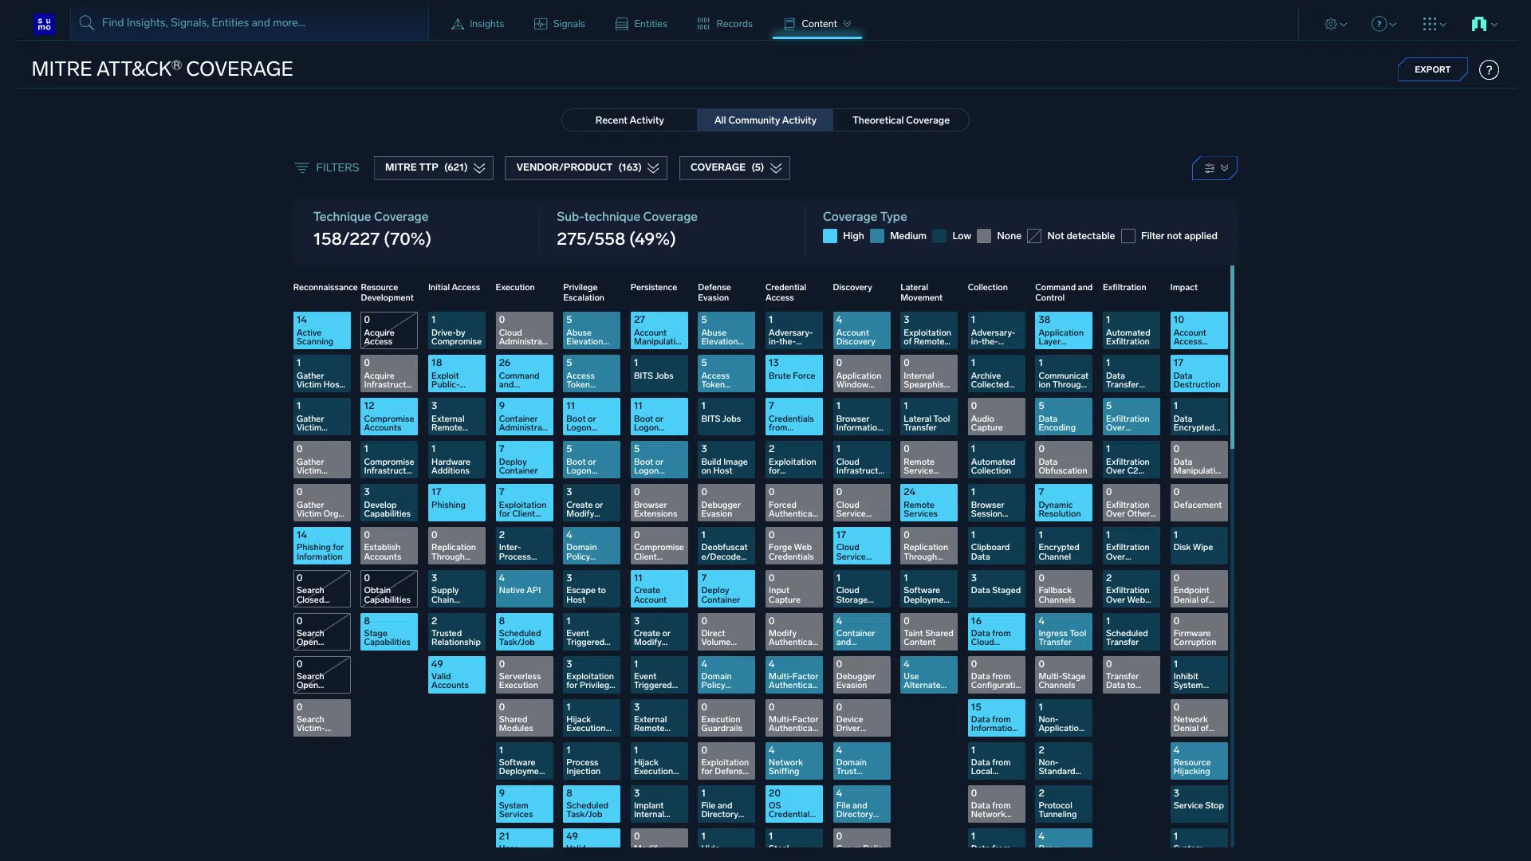
Task: Click the Filters label button
Action: click(x=327, y=168)
